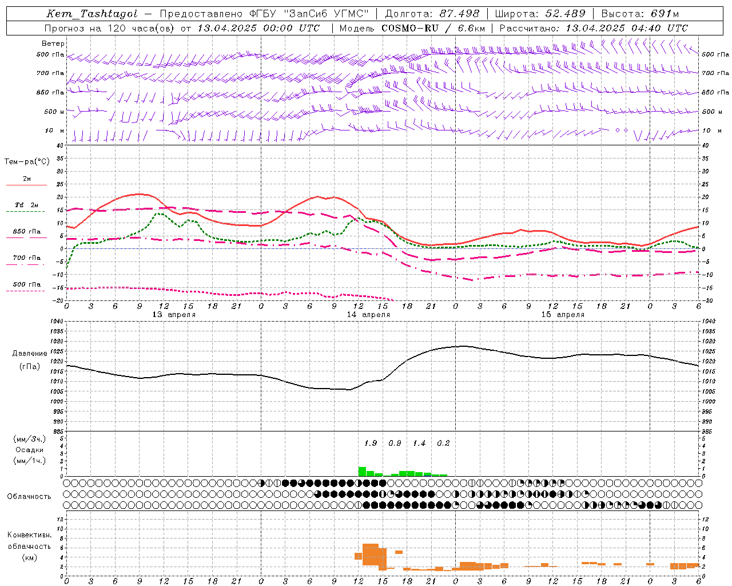Click the 15 апреля date label
Image resolution: width=732 pixels, height=586 pixels.
click(x=563, y=315)
